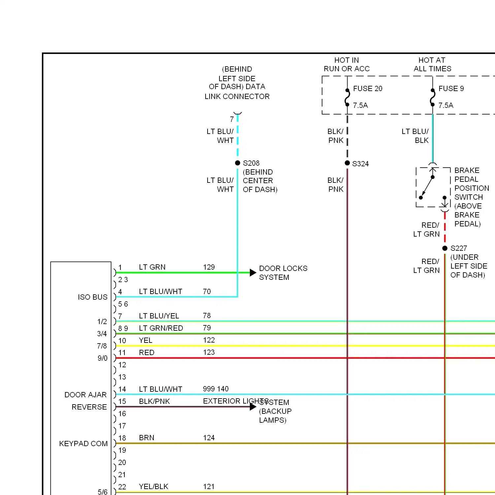Click the 7.5A rating under FUSE 9
This screenshot has width=495, height=495.
[446, 105]
